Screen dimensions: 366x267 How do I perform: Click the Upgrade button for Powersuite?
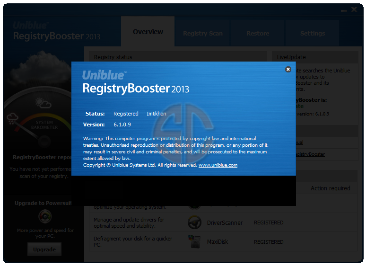coord(44,249)
